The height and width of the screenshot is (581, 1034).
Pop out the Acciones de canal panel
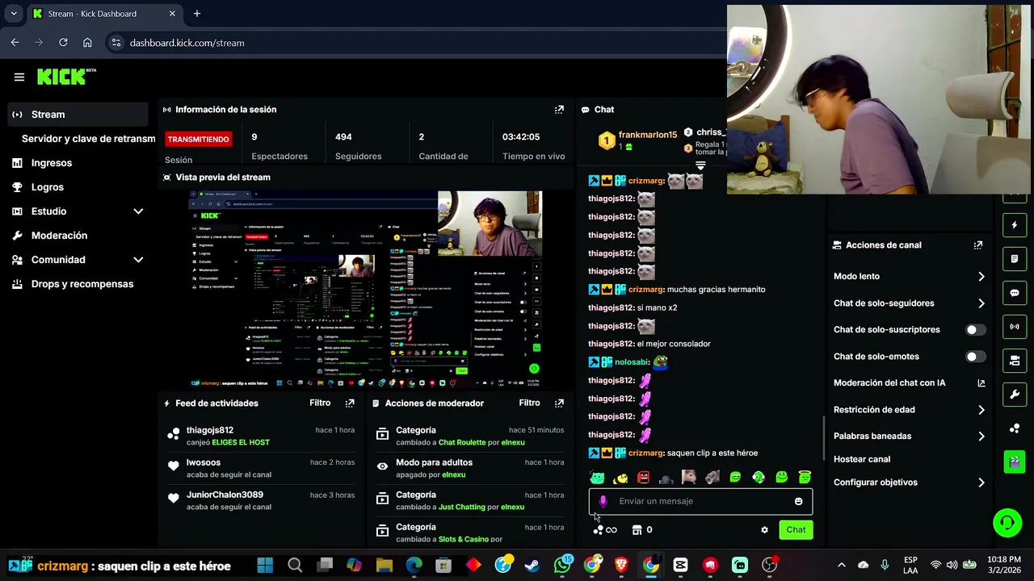[978, 245]
